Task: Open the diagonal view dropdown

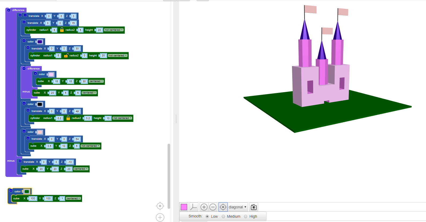Action: [x=237, y=207]
